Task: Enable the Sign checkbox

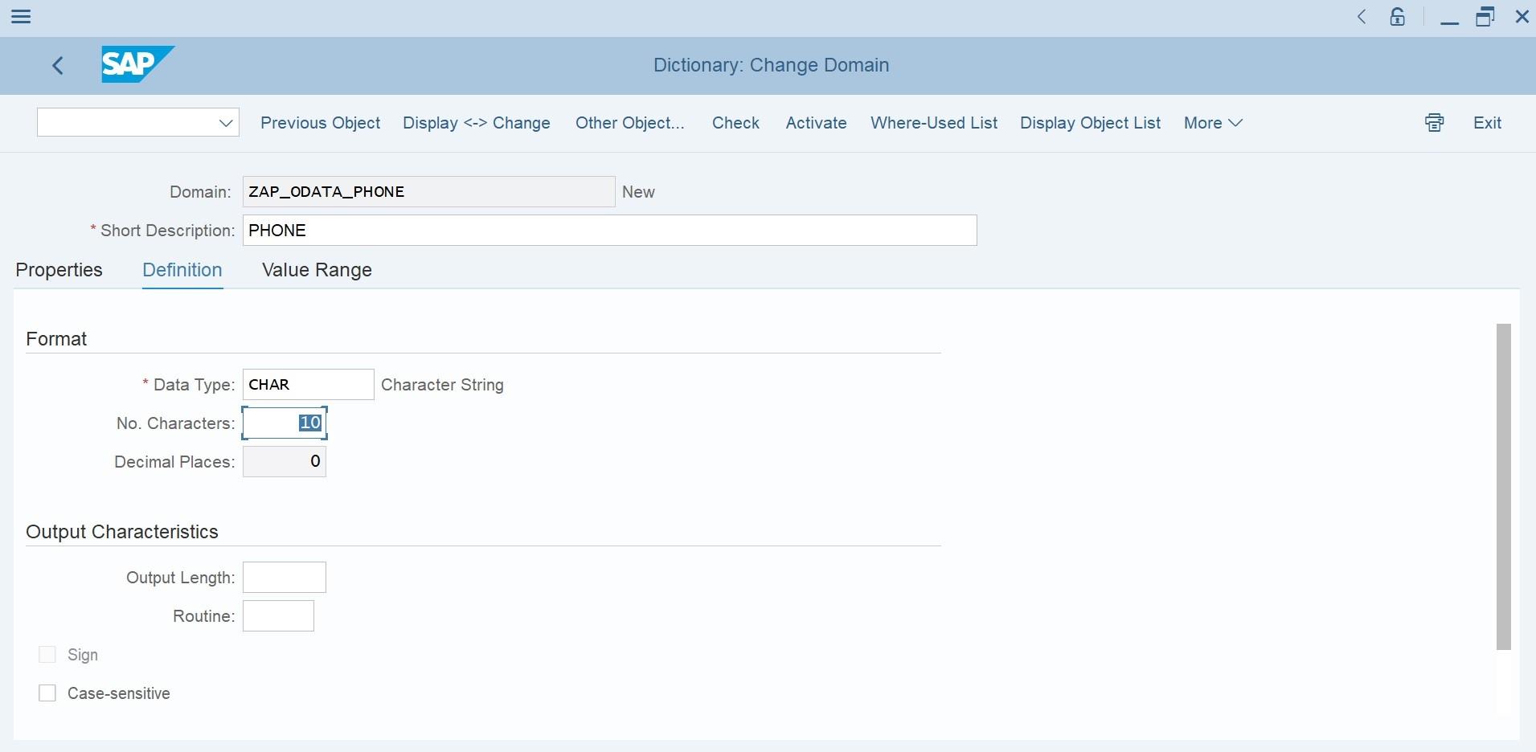Action: click(x=46, y=654)
